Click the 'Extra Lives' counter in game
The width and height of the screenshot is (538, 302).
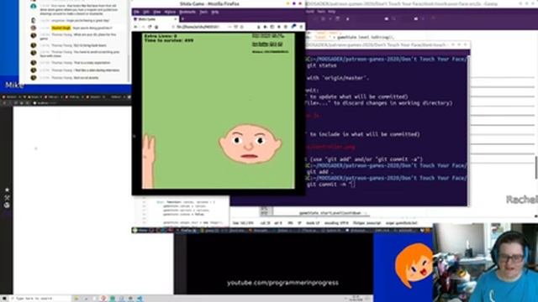pyautogui.click(x=161, y=36)
